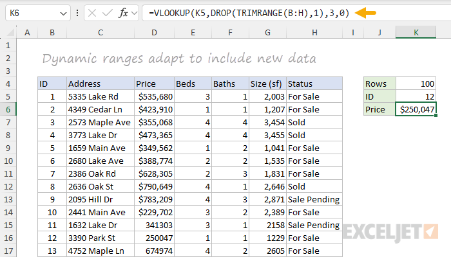The height and width of the screenshot is (257, 451).
Task: Select column A header
Action: pos(27,32)
